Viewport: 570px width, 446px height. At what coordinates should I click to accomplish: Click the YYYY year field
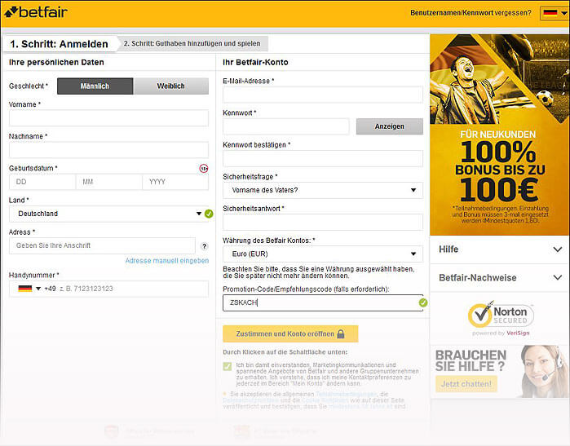pos(175,182)
